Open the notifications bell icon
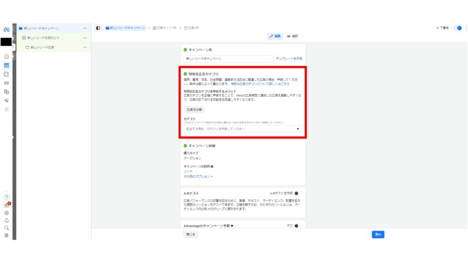The height and width of the screenshot is (263, 468). (6, 221)
